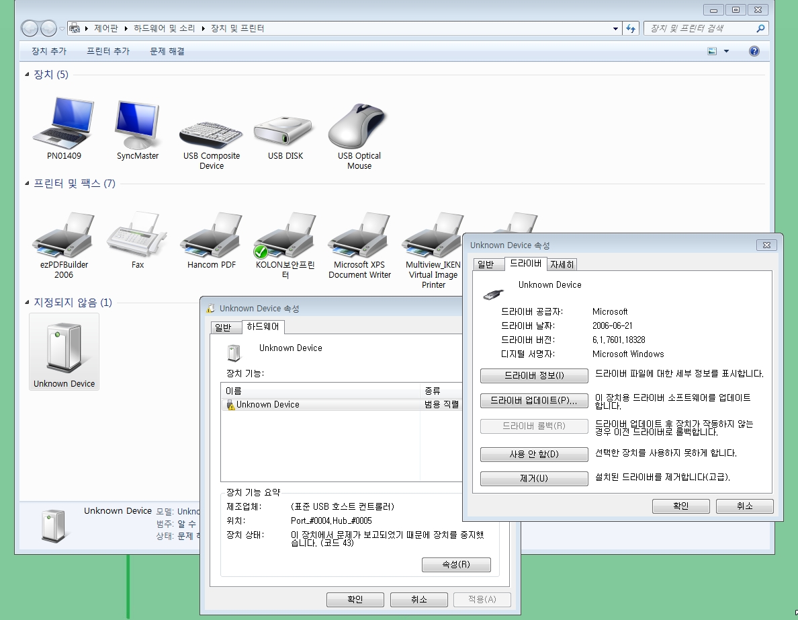Viewport: 798px width, 620px height.
Task: Switch to the 일반 tab in driver dialog
Action: tap(486, 264)
